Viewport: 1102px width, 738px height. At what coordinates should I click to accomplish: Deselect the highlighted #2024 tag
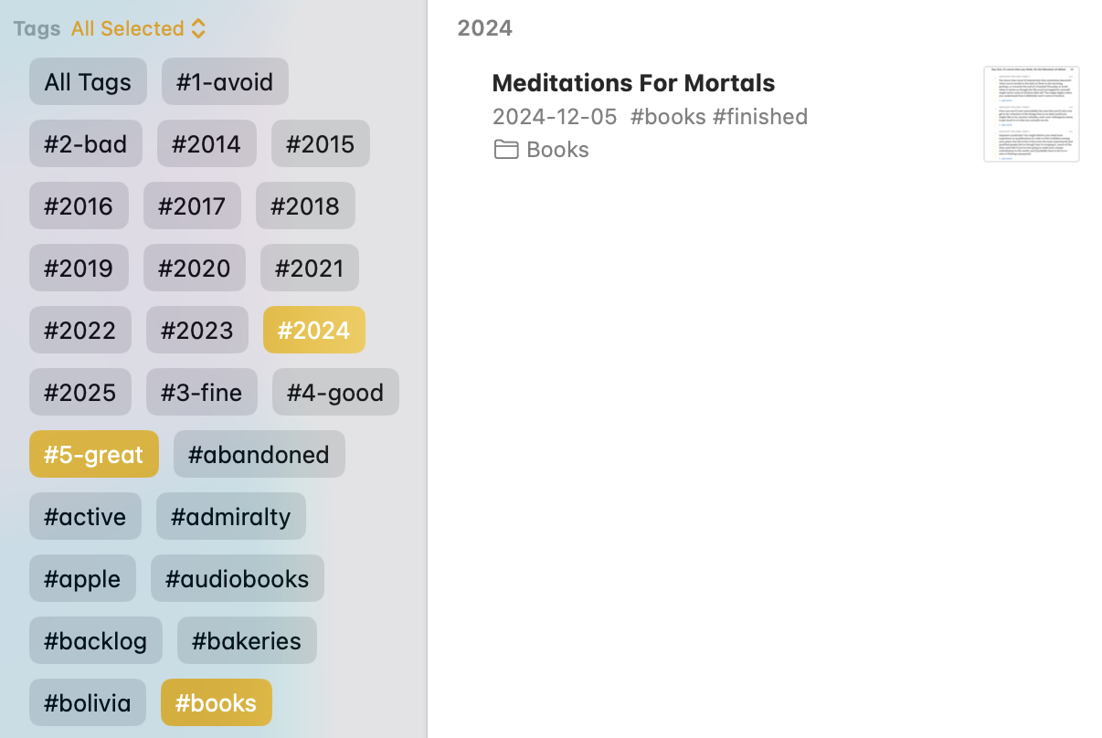pos(313,330)
